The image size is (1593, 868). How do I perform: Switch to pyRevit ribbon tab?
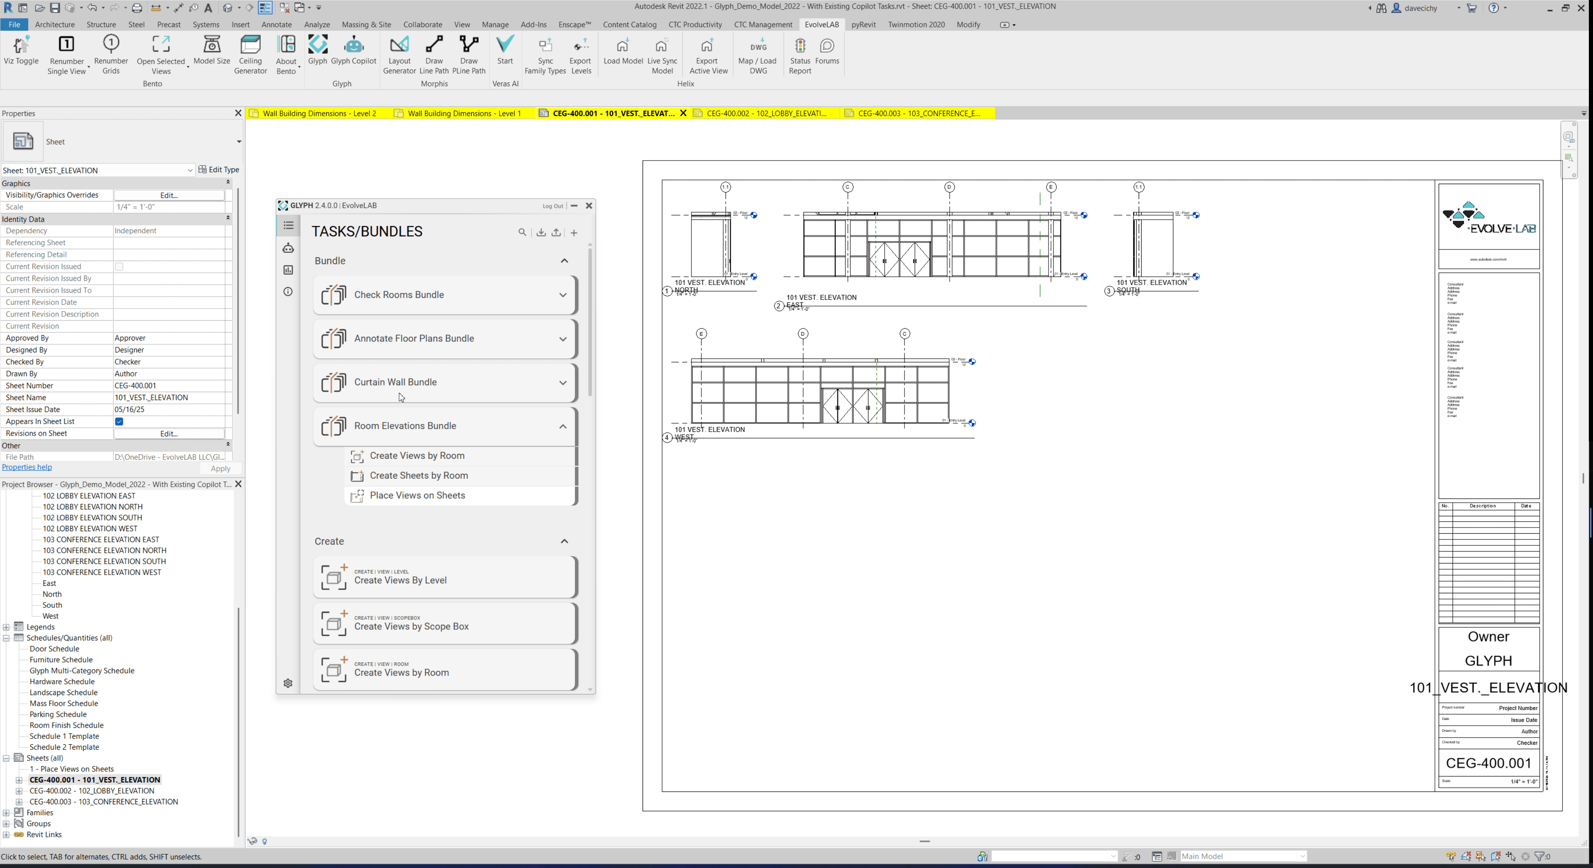click(x=863, y=25)
